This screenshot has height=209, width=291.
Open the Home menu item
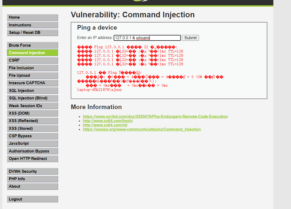(x=32, y=17)
